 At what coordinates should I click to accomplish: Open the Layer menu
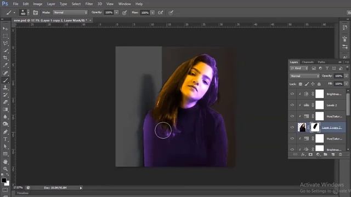51,4
